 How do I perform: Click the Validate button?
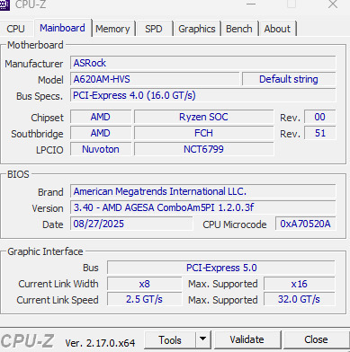(247, 339)
